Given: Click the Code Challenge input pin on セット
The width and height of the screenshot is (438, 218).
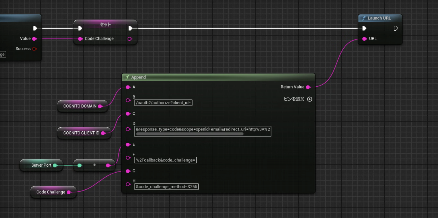Looking at the screenshot, I should [80, 39].
